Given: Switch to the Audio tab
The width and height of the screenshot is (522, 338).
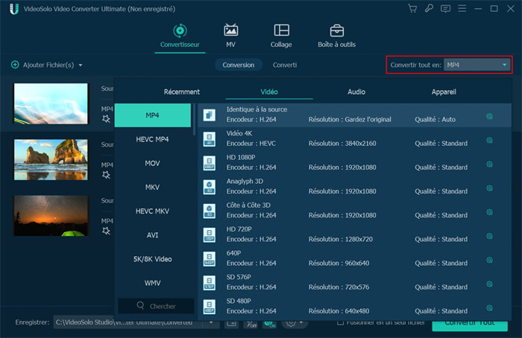Looking at the screenshot, I should pyautogui.click(x=356, y=92).
